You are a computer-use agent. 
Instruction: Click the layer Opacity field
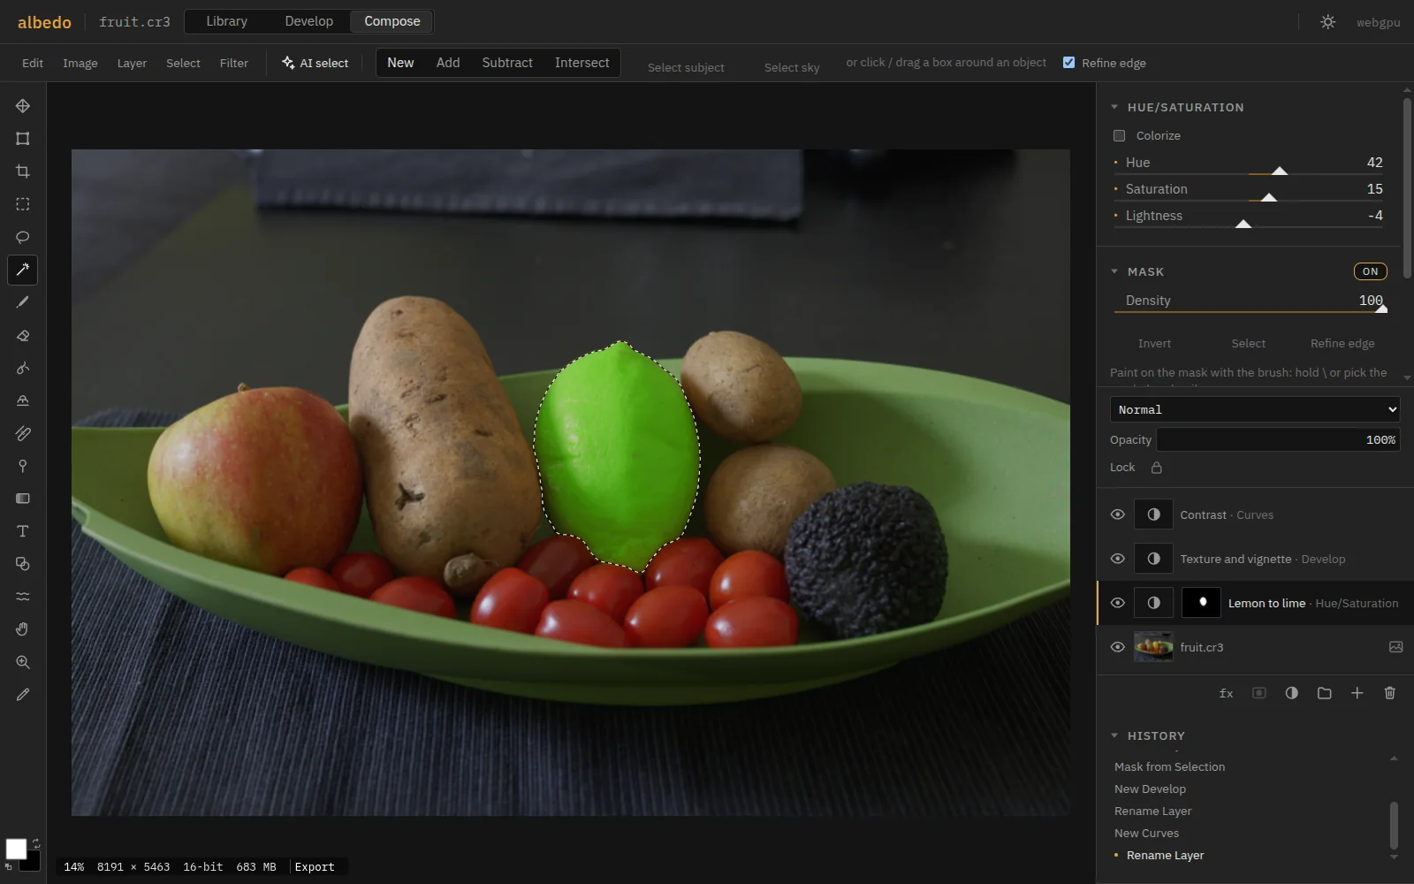(1278, 439)
